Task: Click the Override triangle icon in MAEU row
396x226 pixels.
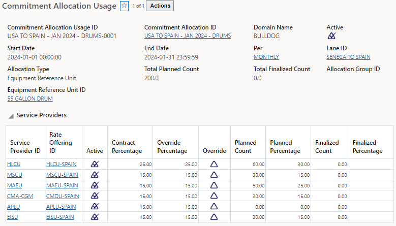Action: click(x=214, y=185)
